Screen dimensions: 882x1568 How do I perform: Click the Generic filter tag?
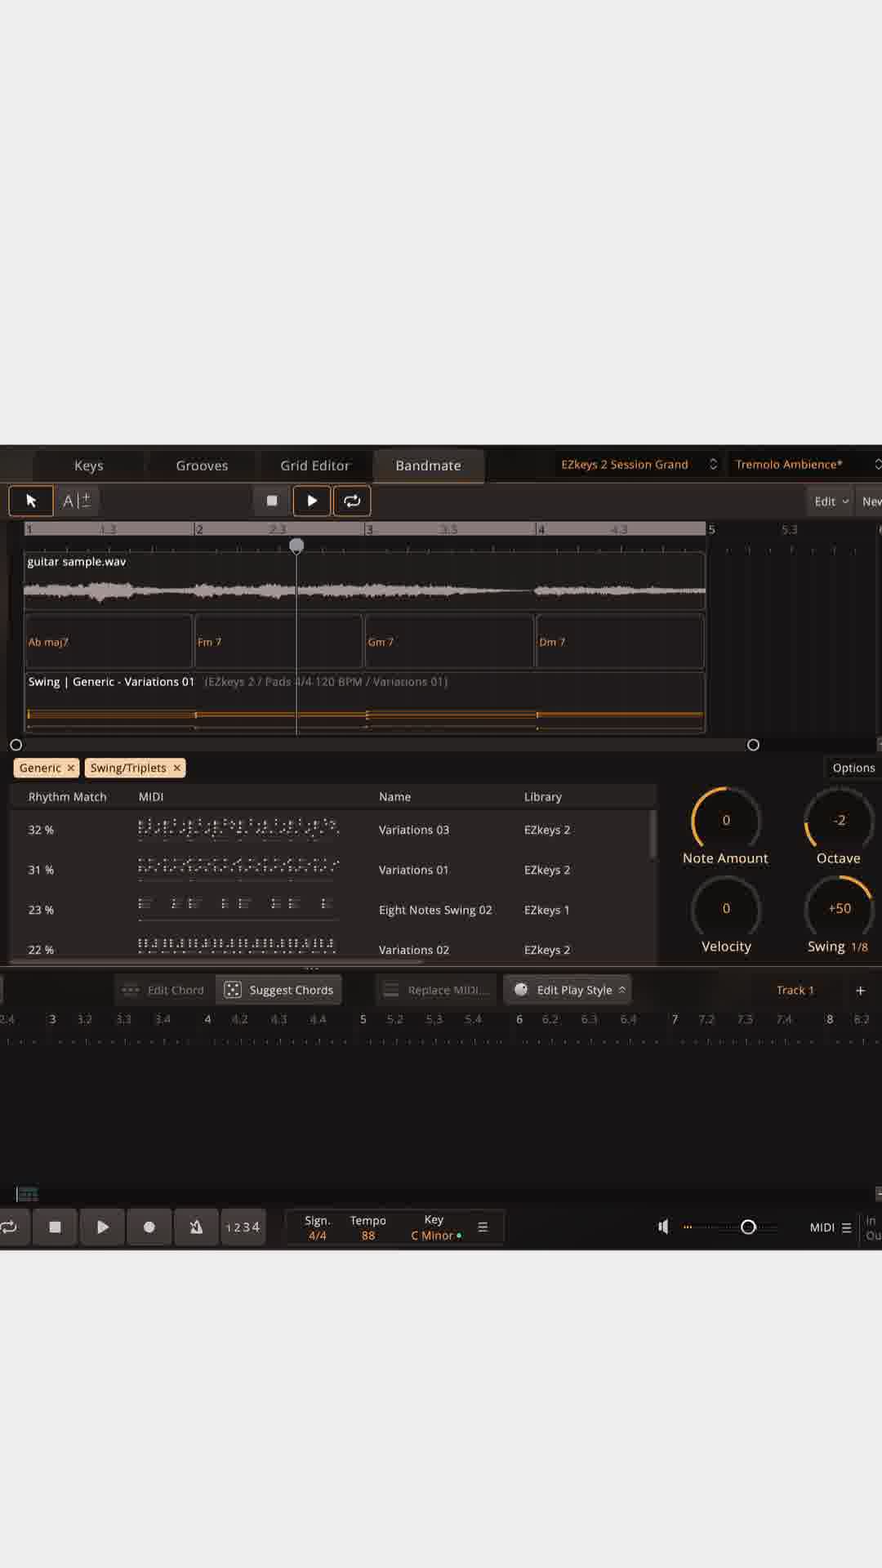coord(40,768)
